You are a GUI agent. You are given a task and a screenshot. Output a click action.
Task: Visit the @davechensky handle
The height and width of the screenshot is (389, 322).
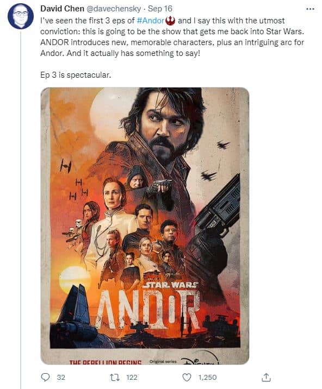click(x=114, y=9)
